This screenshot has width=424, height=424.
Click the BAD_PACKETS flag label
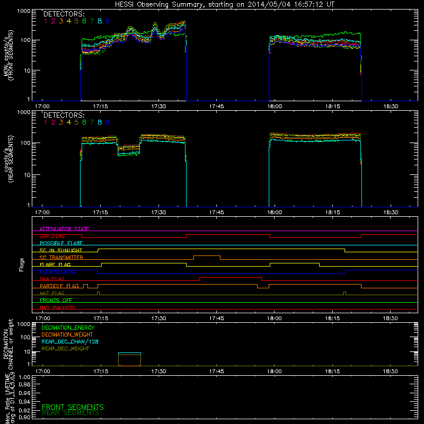[x=58, y=307]
